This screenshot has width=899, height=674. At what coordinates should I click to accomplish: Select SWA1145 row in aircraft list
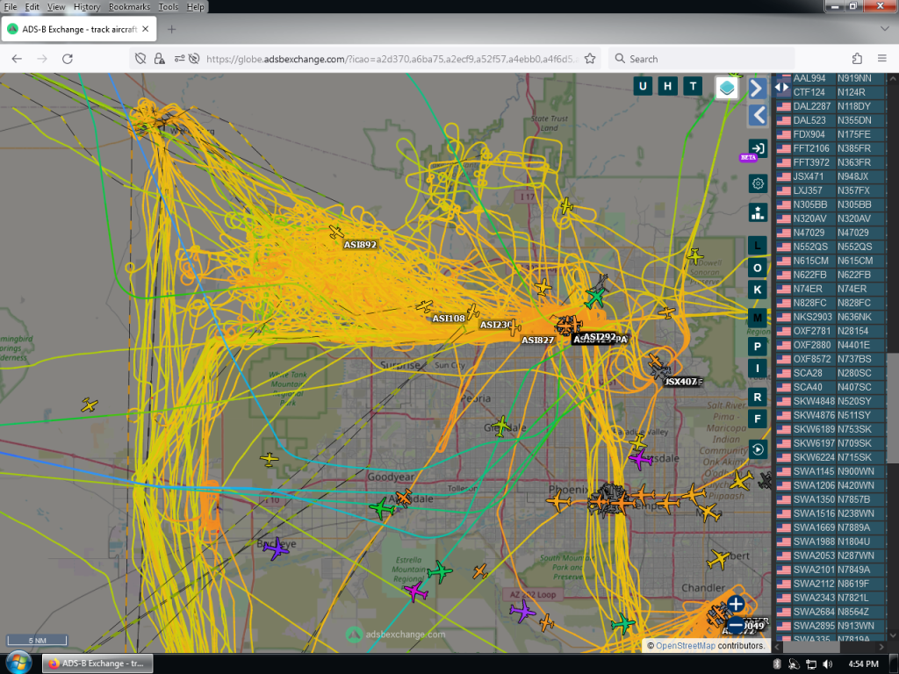tap(831, 471)
